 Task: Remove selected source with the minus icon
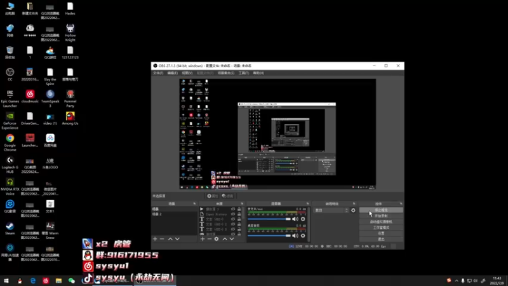pos(210,239)
